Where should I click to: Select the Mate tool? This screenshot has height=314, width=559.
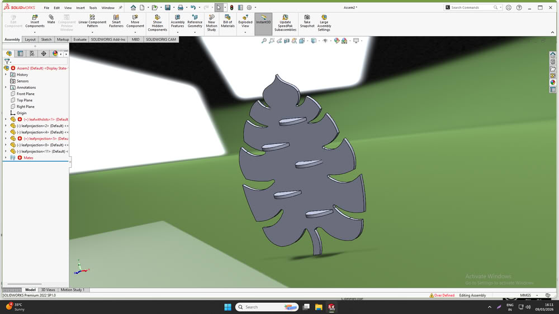[x=51, y=20]
